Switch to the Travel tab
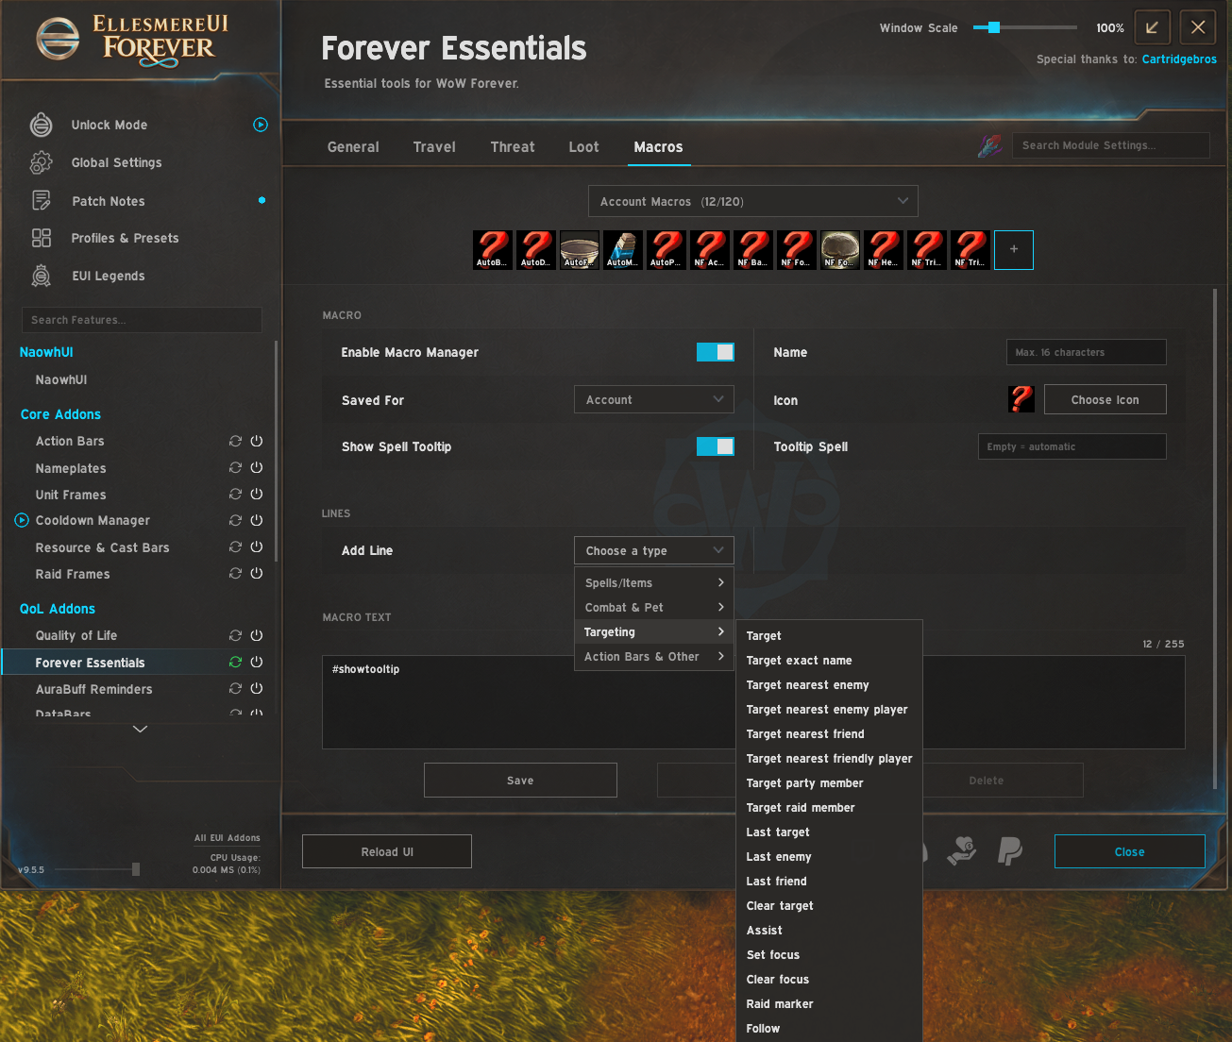The height and width of the screenshot is (1042, 1232). click(x=434, y=147)
